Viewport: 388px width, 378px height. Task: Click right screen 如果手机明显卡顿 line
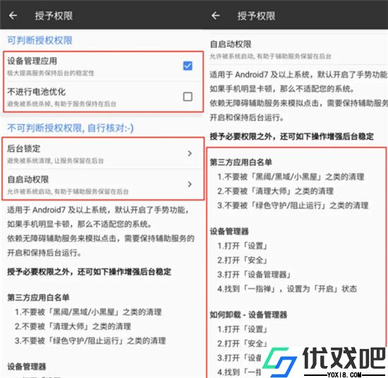coord(283,89)
